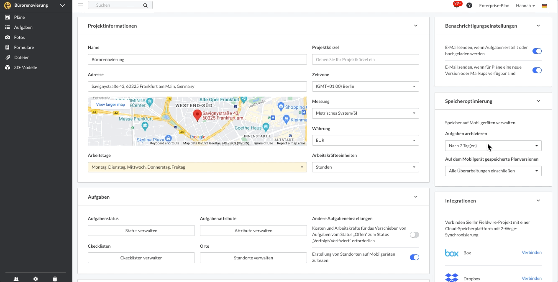Go to Formulare in the sidebar
The width and height of the screenshot is (558, 282).
[24, 47]
